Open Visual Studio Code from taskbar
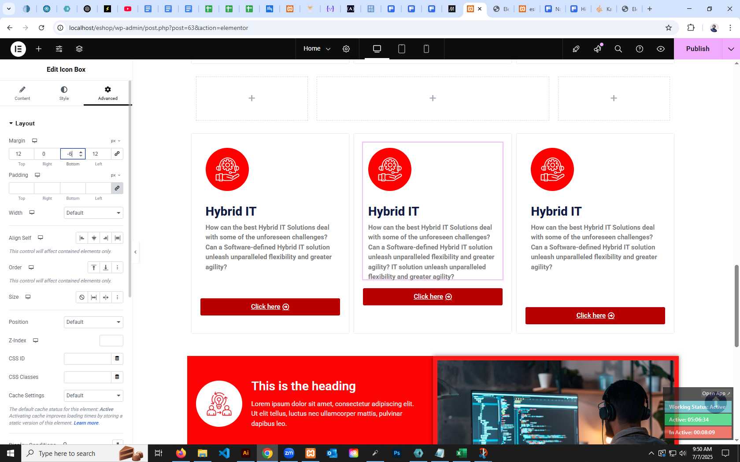This screenshot has width=740, height=462. (x=224, y=453)
